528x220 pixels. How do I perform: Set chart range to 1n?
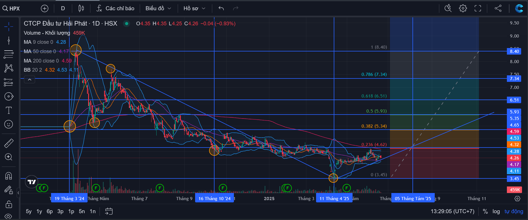(x=93, y=211)
